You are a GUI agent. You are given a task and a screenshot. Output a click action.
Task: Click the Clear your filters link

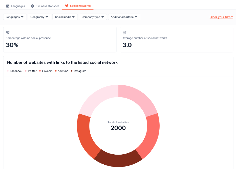221,17
